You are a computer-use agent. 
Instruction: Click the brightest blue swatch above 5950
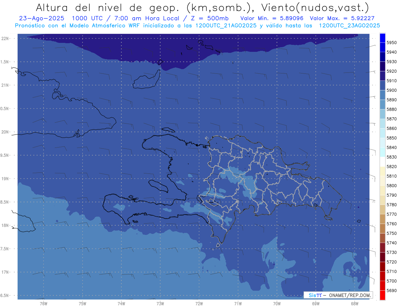[382, 38]
